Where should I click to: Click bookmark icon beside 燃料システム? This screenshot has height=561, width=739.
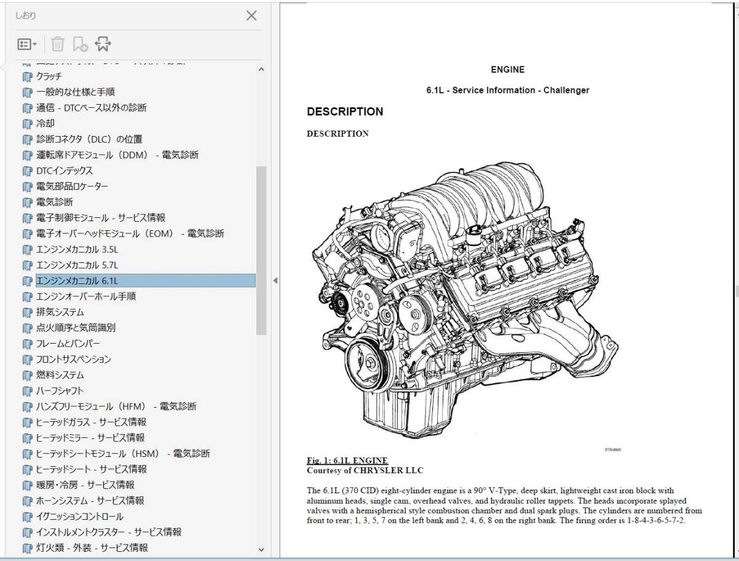(26, 375)
